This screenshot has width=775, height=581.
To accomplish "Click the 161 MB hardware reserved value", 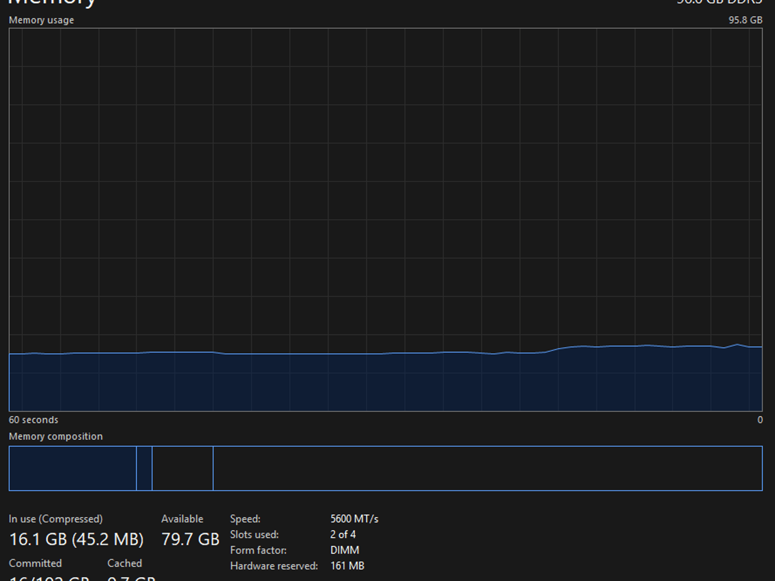I will [x=347, y=566].
